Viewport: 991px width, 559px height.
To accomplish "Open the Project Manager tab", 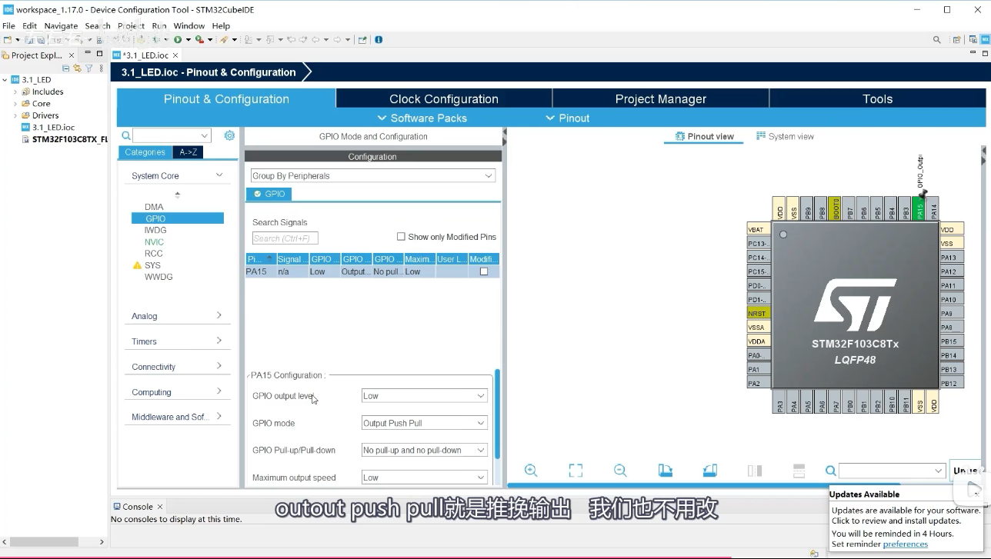I will [x=660, y=98].
